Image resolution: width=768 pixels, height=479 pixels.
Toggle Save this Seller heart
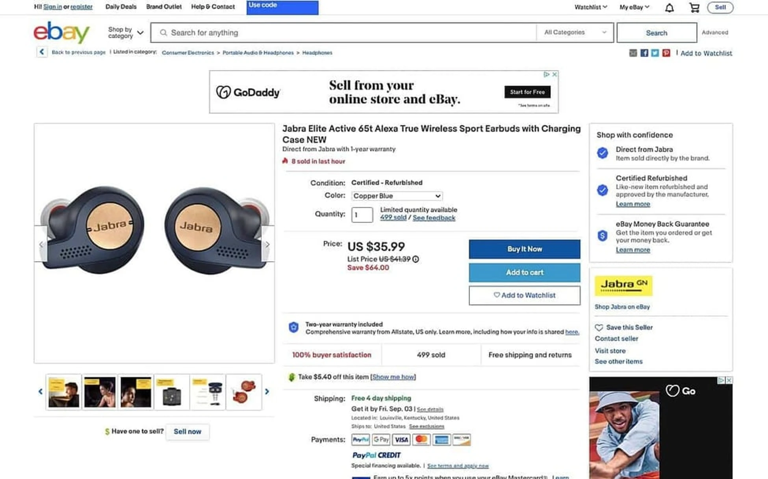[x=599, y=328]
